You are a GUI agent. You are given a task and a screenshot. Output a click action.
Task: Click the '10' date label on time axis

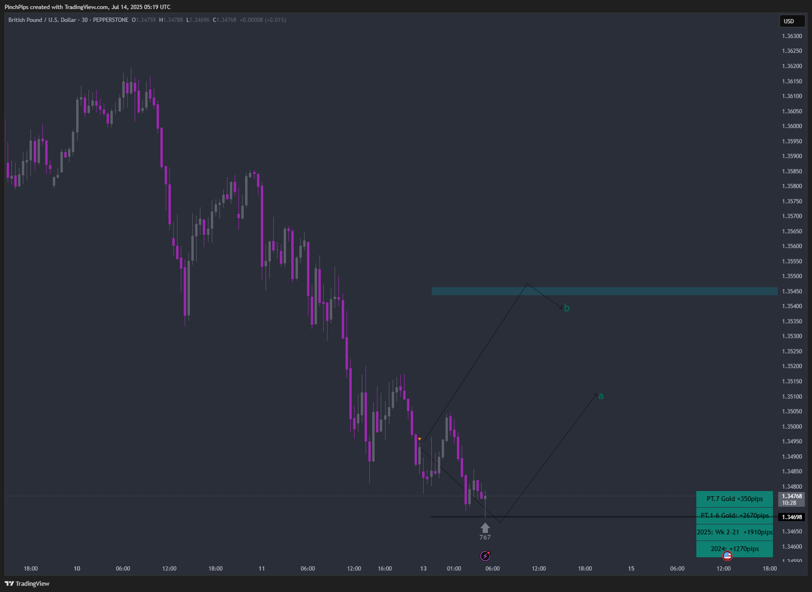[x=77, y=569]
